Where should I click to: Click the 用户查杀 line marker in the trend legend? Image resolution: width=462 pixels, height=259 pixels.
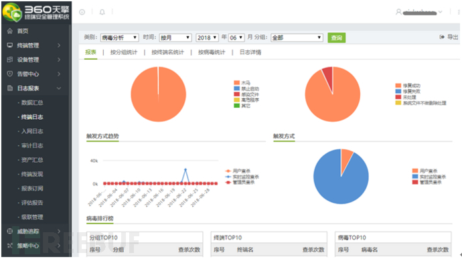point(228,171)
